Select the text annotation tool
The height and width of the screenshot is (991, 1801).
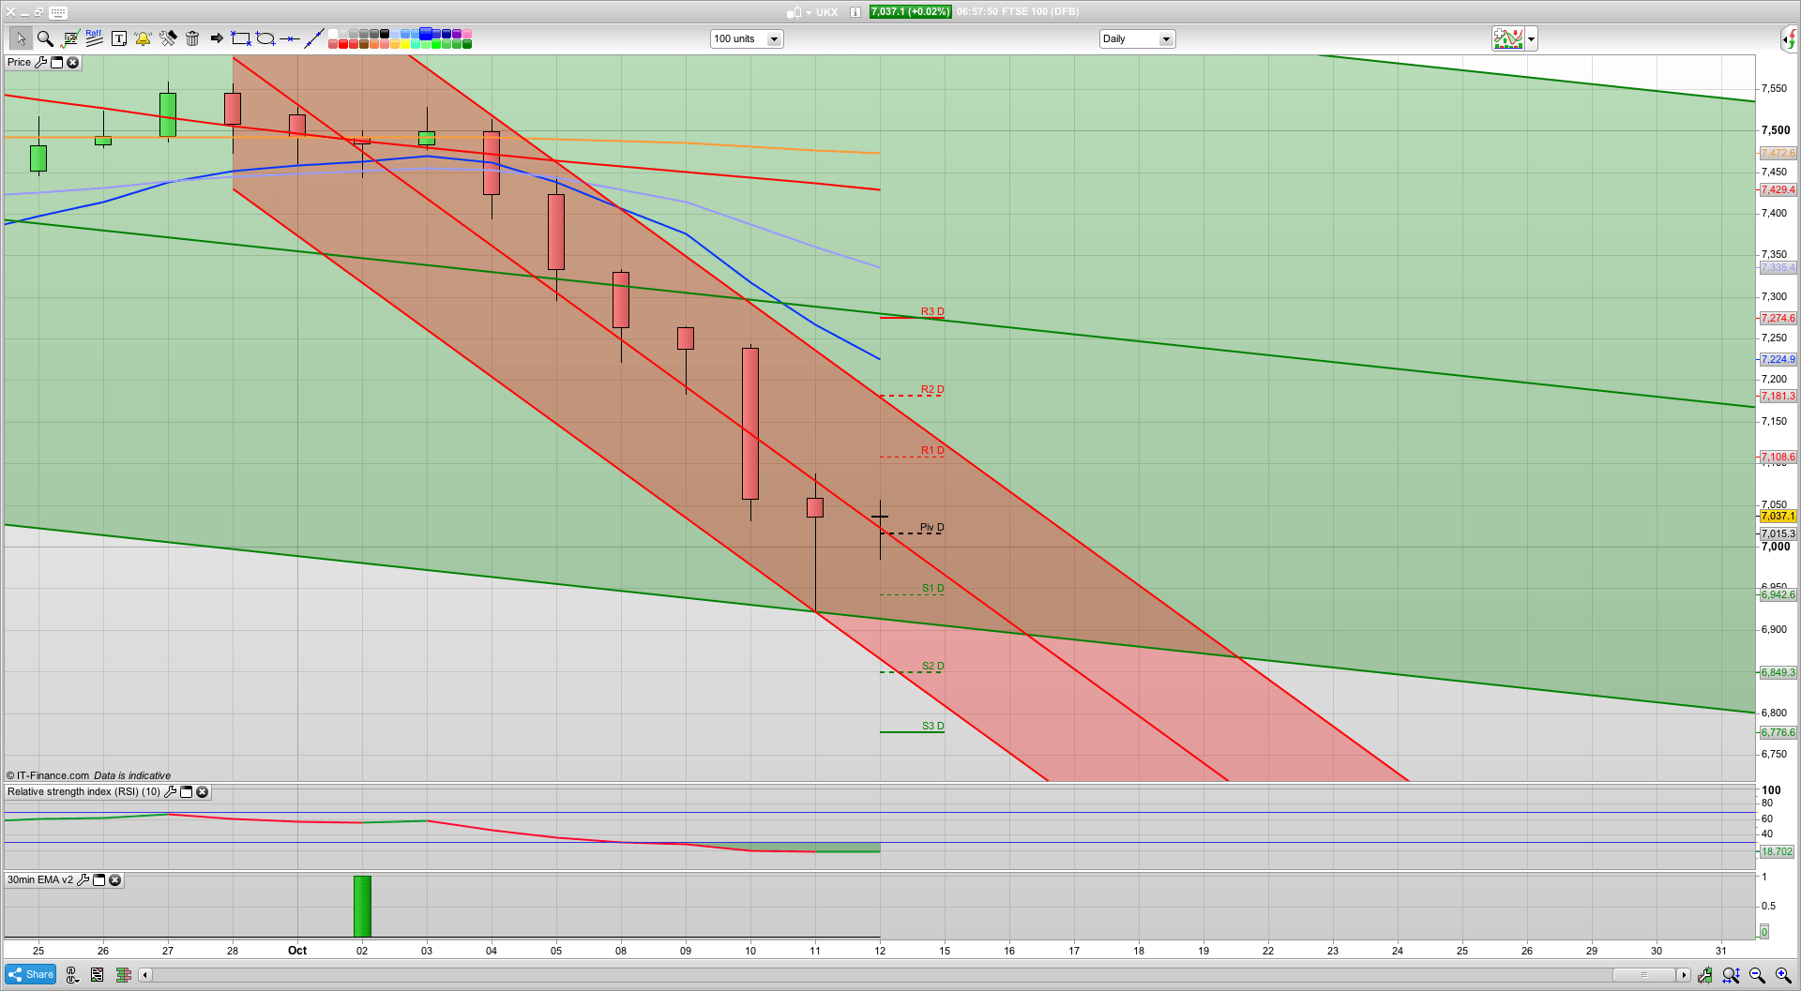pos(119,38)
